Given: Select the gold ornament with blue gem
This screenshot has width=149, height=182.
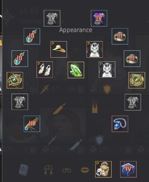Looking at the screenshot, I should [x=15, y=80].
